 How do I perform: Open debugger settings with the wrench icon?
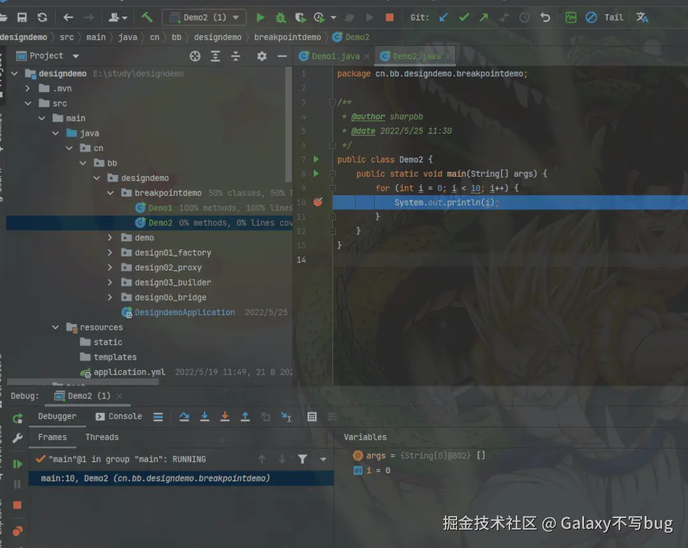tap(18, 438)
